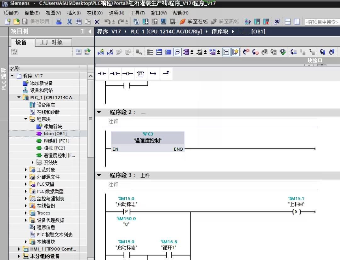This screenshot has width=340, height=260.
Task: Open 在线和诊断 under PLC_1
Action: (44, 112)
